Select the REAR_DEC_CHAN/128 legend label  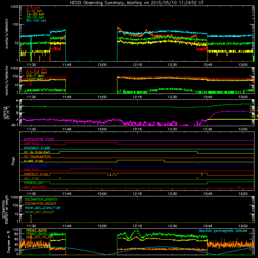coord(43,208)
